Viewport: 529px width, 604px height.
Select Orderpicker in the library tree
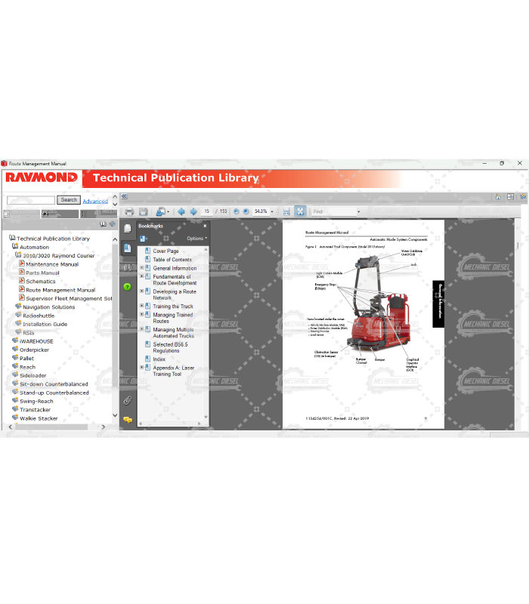[x=34, y=350]
